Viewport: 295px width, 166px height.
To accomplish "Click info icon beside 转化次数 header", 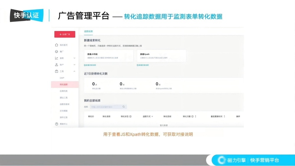I will pos(192,116).
